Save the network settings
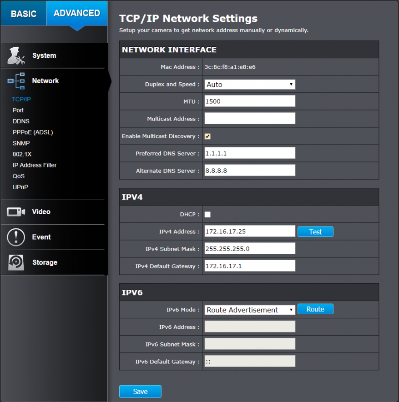399x402 pixels. pos(140,392)
